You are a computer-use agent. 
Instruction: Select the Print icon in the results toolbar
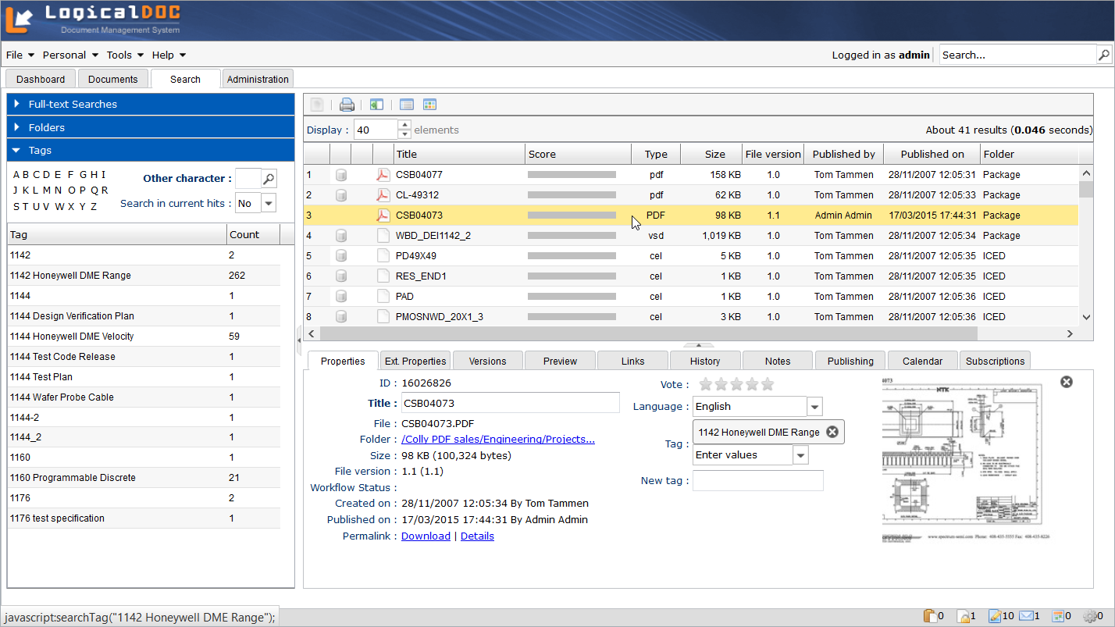[x=346, y=104]
